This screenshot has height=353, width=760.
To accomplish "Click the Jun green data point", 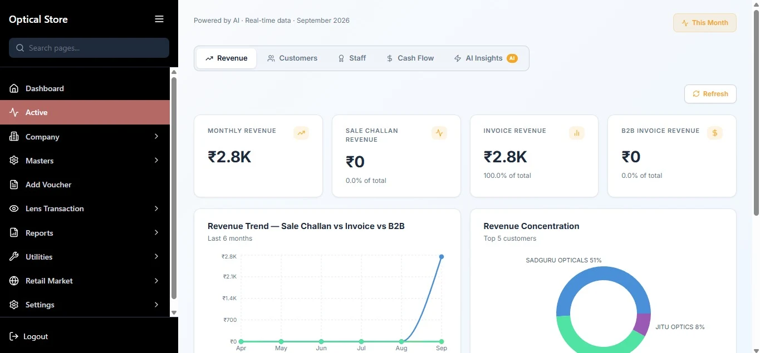I will (x=321, y=341).
